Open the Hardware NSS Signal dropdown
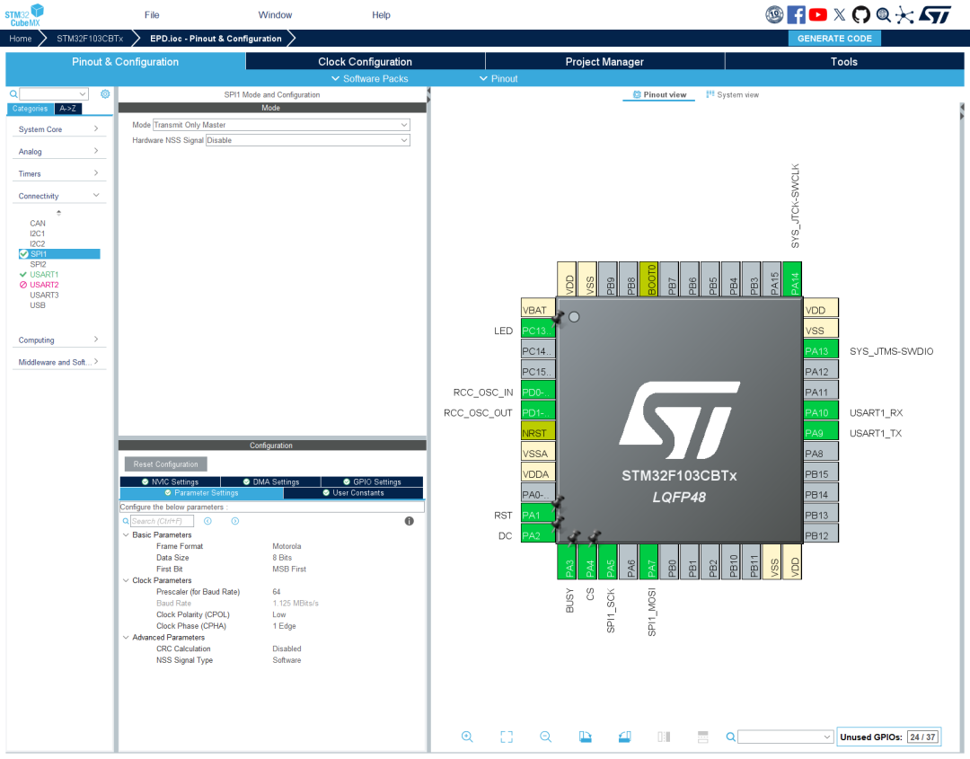This screenshot has height=759, width=970. [x=307, y=140]
